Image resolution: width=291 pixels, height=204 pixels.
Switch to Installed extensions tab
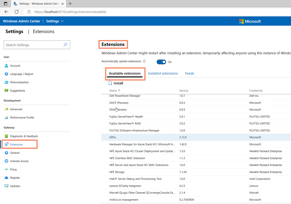click(x=163, y=73)
